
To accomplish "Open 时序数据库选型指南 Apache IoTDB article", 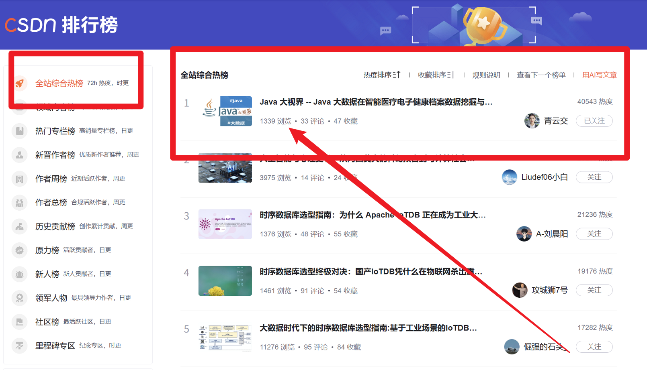I will coord(373,215).
